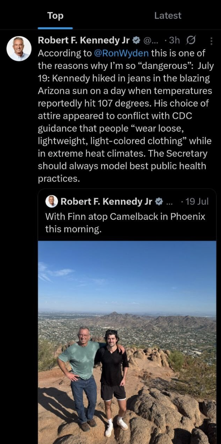This screenshot has height=444, width=221.
Task: Click the blue indicator under Top tab
Action: click(x=55, y=28)
